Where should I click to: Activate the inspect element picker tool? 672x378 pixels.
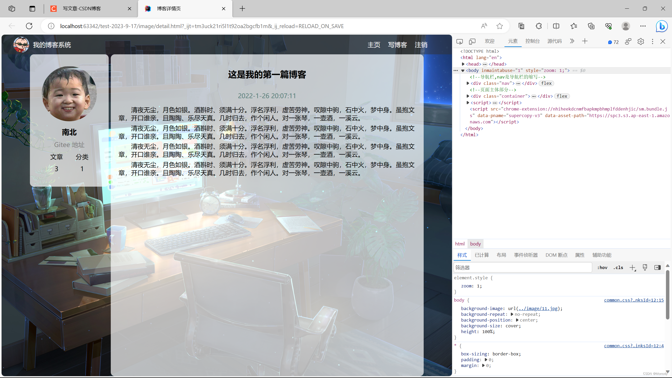pyautogui.click(x=459, y=41)
